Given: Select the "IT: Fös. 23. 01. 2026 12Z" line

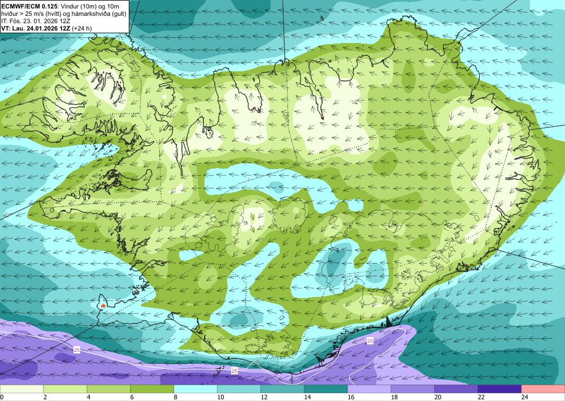Looking at the screenshot, I should pyautogui.click(x=36, y=21).
